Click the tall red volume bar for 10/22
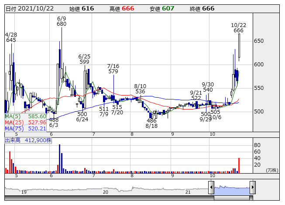The height and width of the screenshot is (205, 285). 239,165
